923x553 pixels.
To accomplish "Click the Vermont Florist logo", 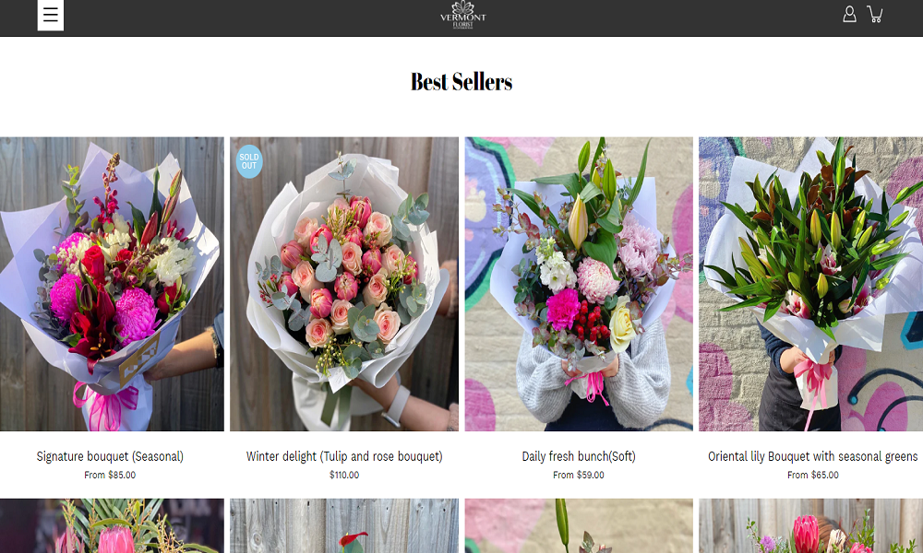I will tap(462, 16).
